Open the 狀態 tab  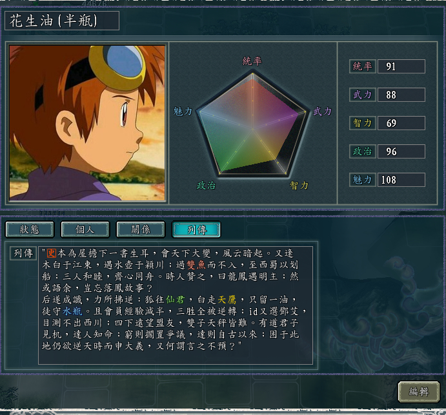click(x=30, y=229)
